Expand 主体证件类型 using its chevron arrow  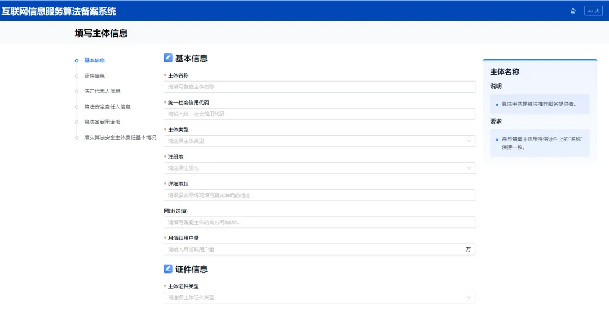pyautogui.click(x=469, y=298)
